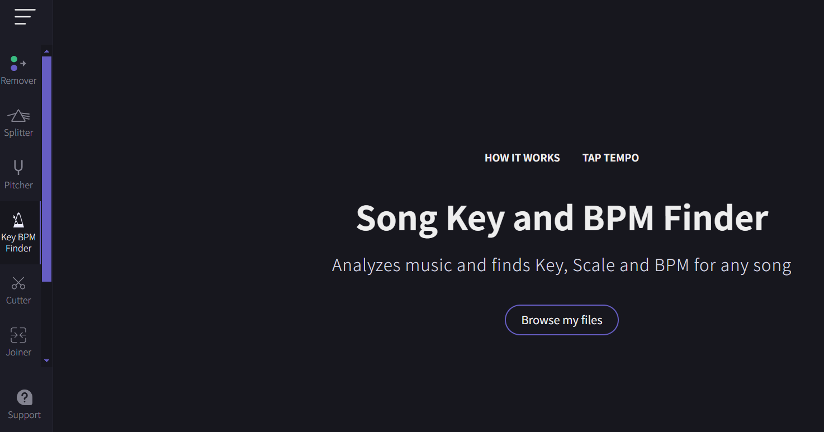Click the 'Joiner' text label
The image size is (824, 432).
click(x=18, y=353)
